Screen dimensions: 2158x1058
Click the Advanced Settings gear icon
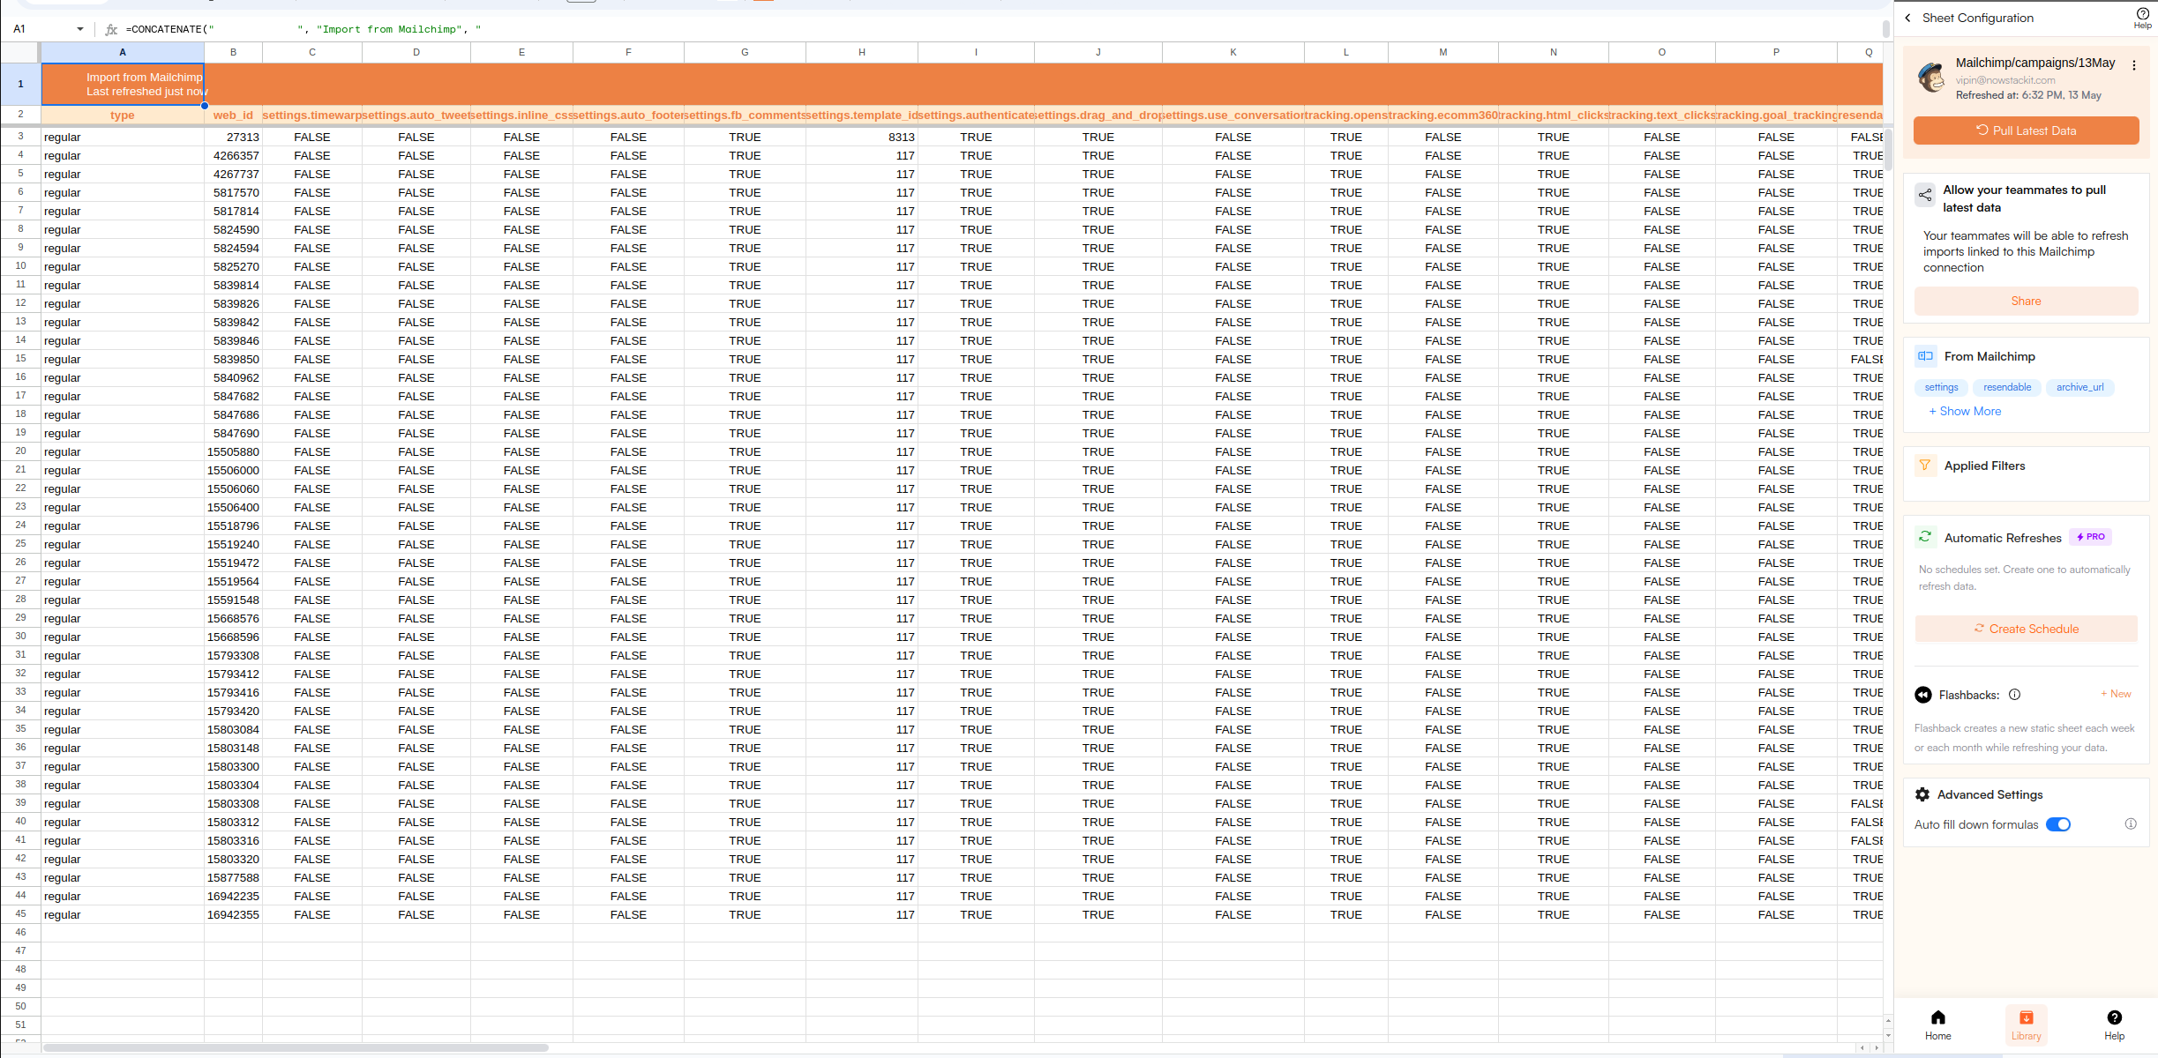coord(1922,794)
